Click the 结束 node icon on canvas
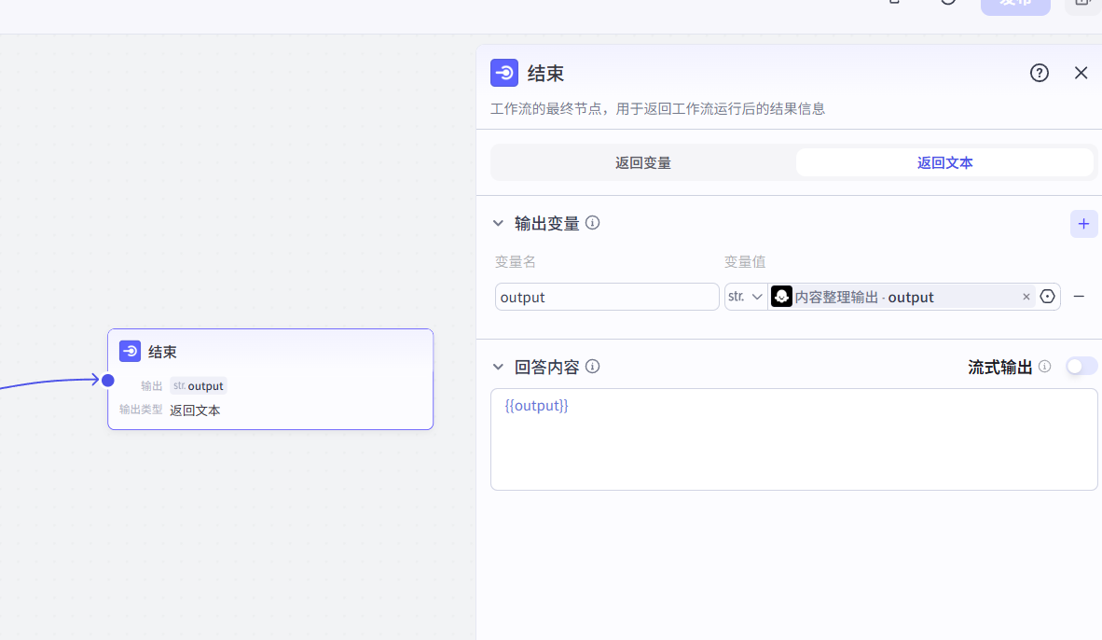Screen dimensions: 1102x640 [130, 351]
